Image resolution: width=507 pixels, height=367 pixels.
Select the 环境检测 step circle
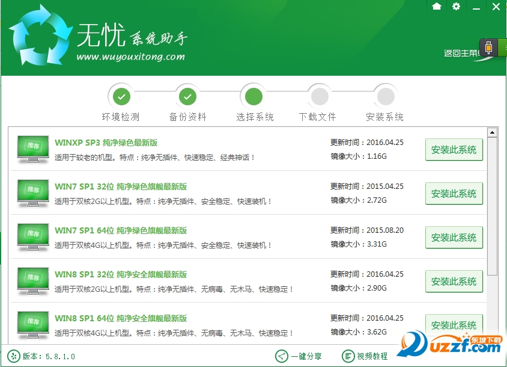[121, 96]
